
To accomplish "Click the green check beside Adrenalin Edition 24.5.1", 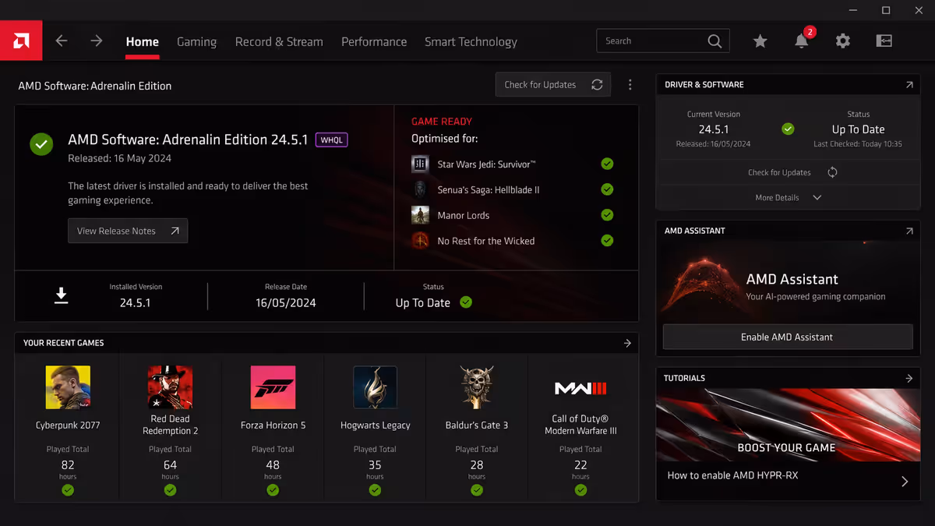I will tap(41, 144).
